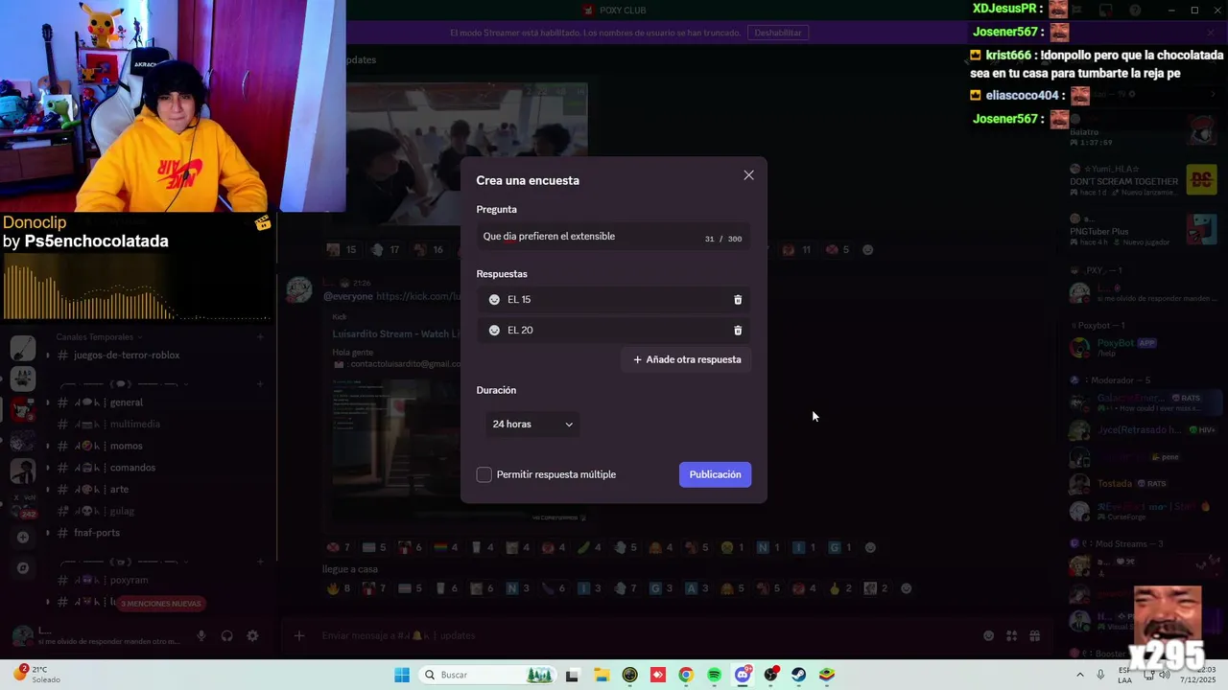Click the 3 MENCIONES NUEVAS pill
The width and height of the screenshot is (1228, 690).
tap(161, 604)
